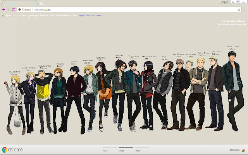Viewport: 248px width, 155px height.
Task: Reload the chrome://apps page
Action: pos(14,10)
